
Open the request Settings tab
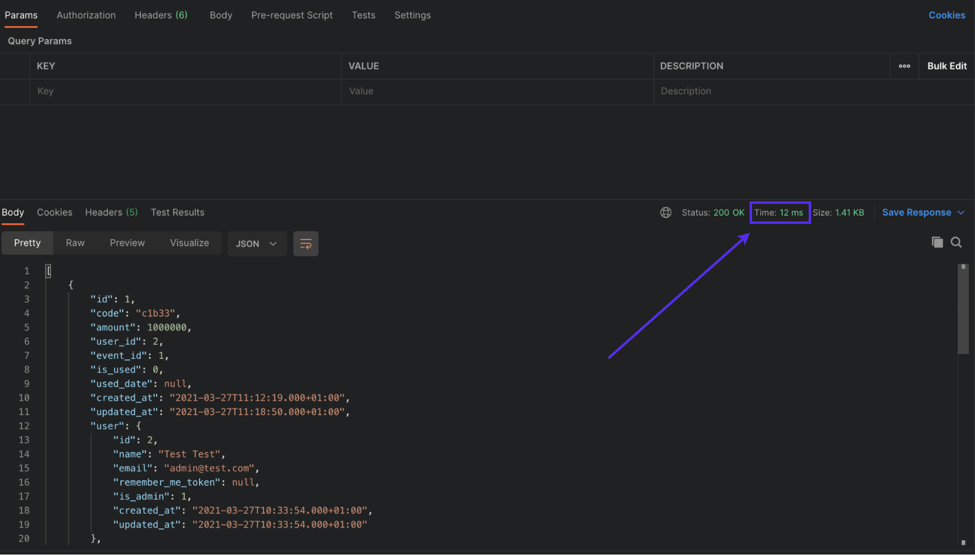412,15
